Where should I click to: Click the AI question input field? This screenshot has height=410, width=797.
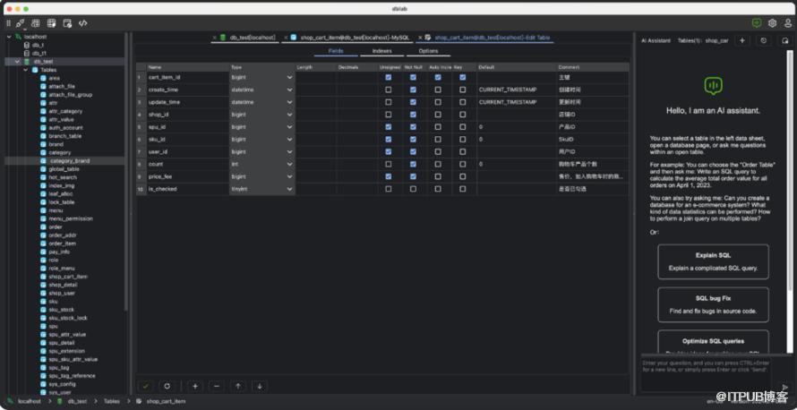[x=707, y=371]
